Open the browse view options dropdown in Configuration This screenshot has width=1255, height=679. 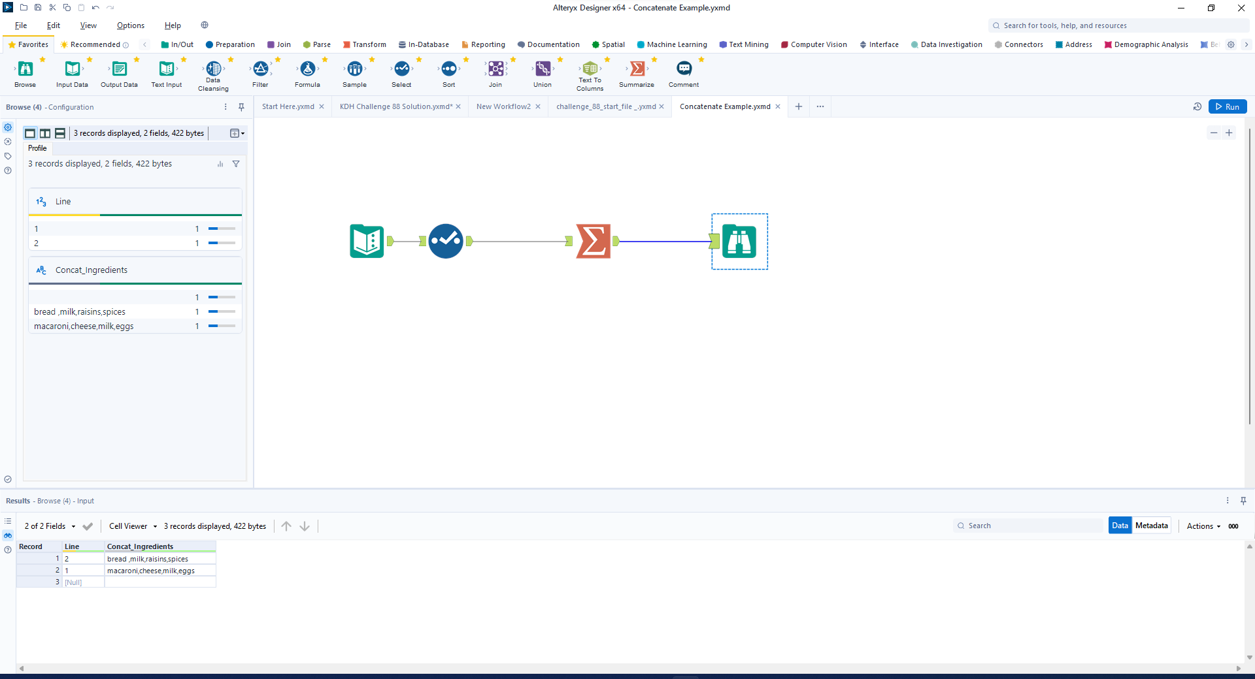point(237,133)
